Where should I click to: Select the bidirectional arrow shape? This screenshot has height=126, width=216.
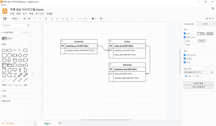pos(20,75)
